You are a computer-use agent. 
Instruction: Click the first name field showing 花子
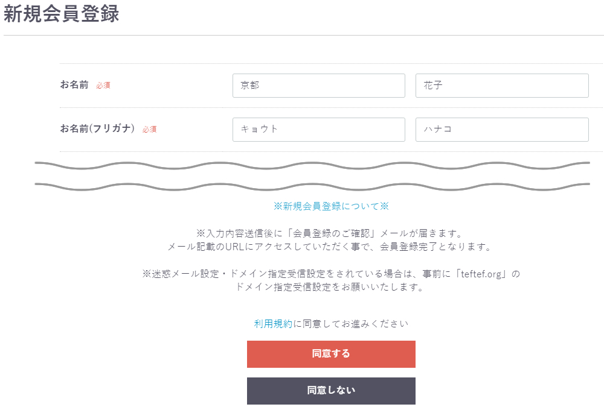click(502, 86)
